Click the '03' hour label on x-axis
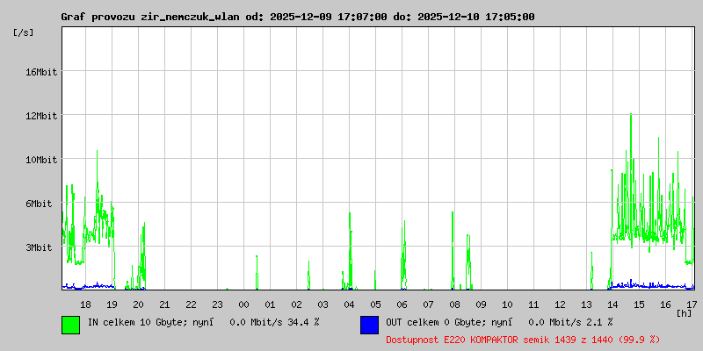703x351 pixels. tap(323, 304)
